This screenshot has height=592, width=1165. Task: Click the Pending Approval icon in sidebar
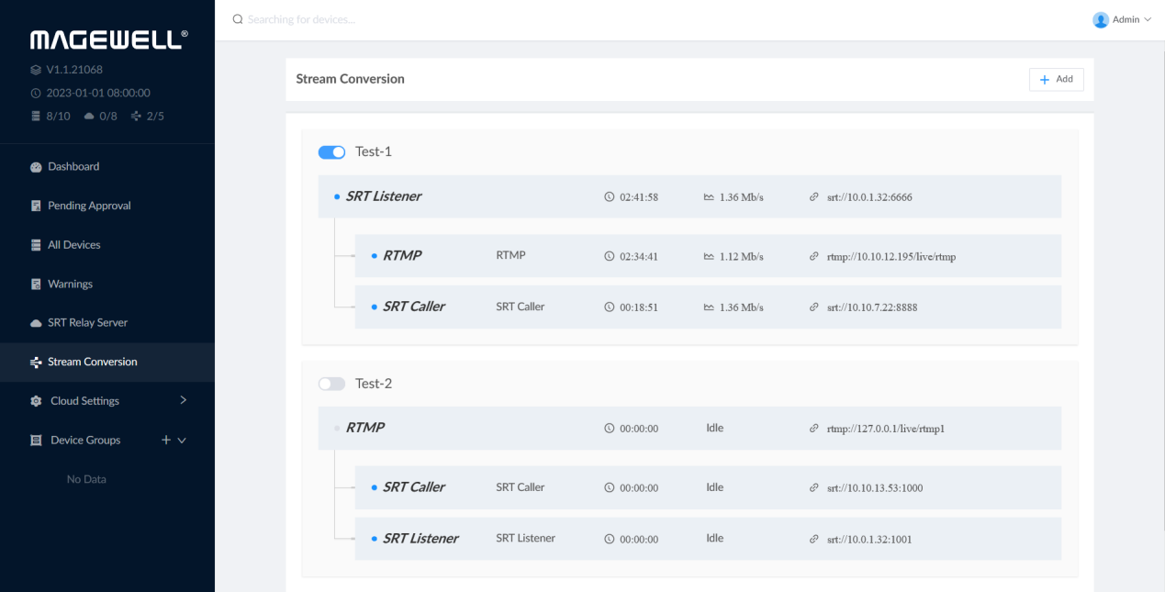point(36,207)
